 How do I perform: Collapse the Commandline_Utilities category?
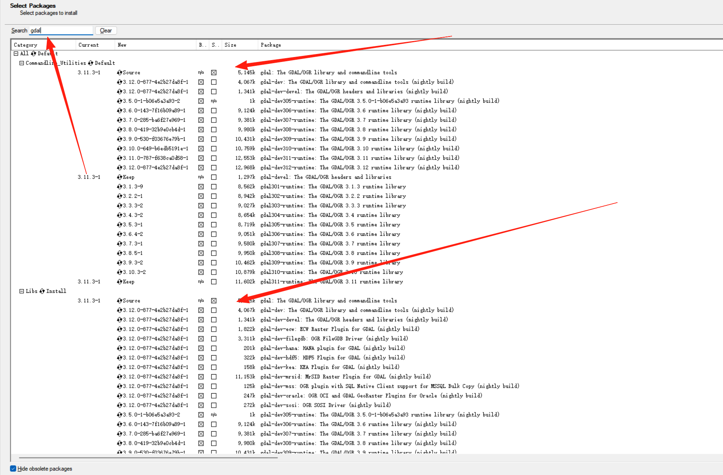click(x=22, y=63)
